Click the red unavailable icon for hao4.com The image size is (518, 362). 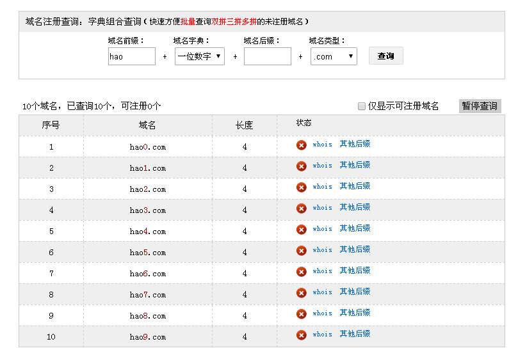(x=302, y=230)
